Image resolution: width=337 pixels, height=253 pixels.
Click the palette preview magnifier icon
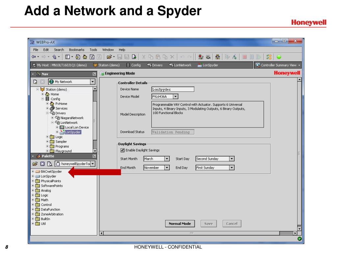[x=50, y=164]
